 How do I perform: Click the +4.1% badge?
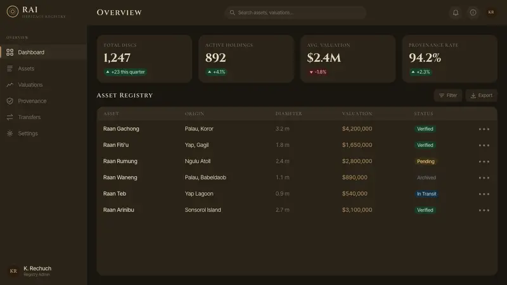pos(216,72)
